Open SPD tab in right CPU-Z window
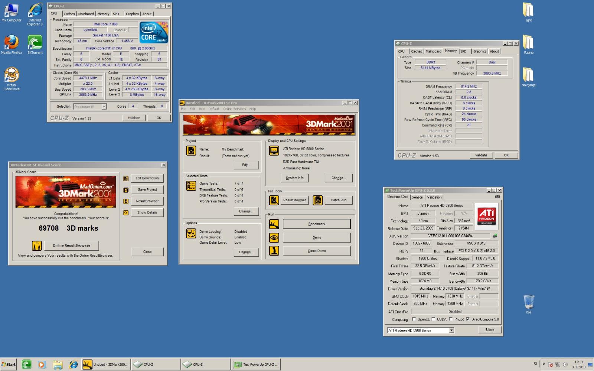This screenshot has width=594, height=371. tap(463, 52)
